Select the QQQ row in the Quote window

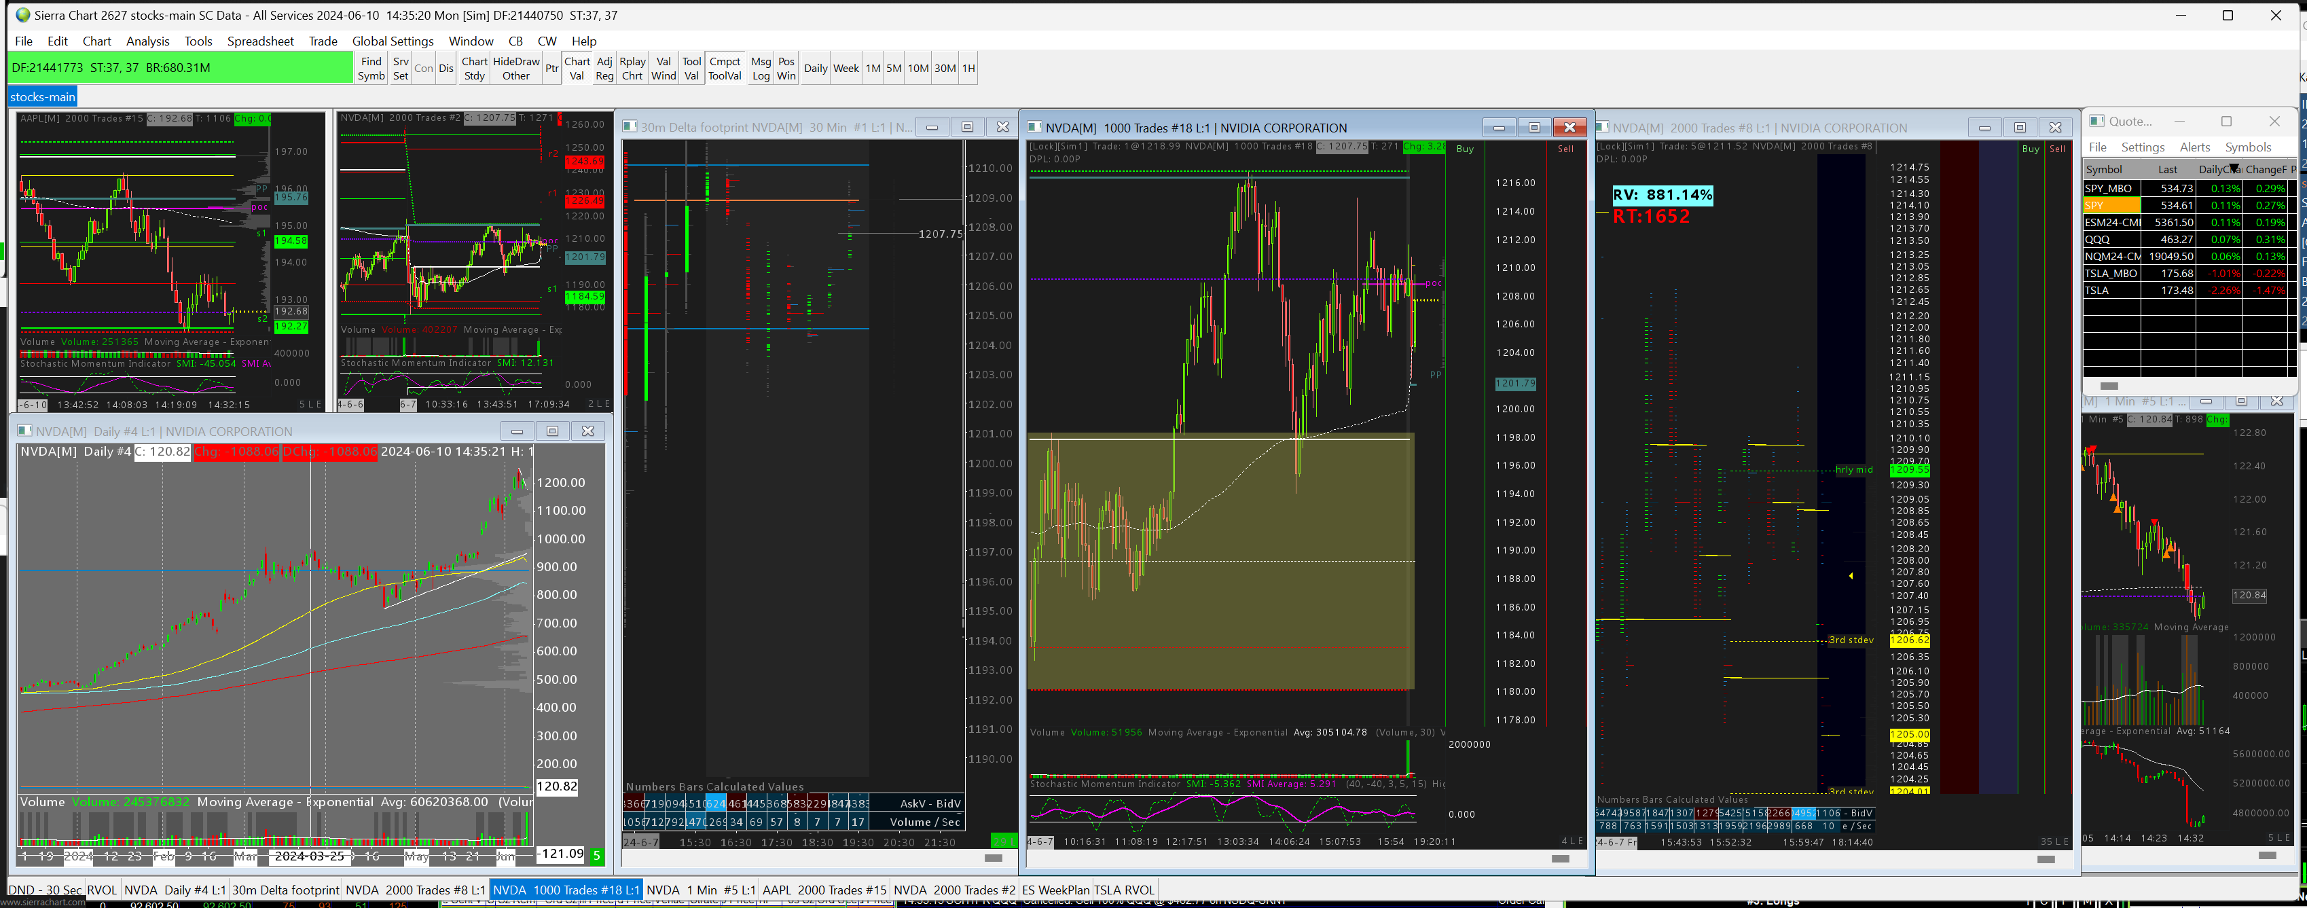coord(2190,239)
